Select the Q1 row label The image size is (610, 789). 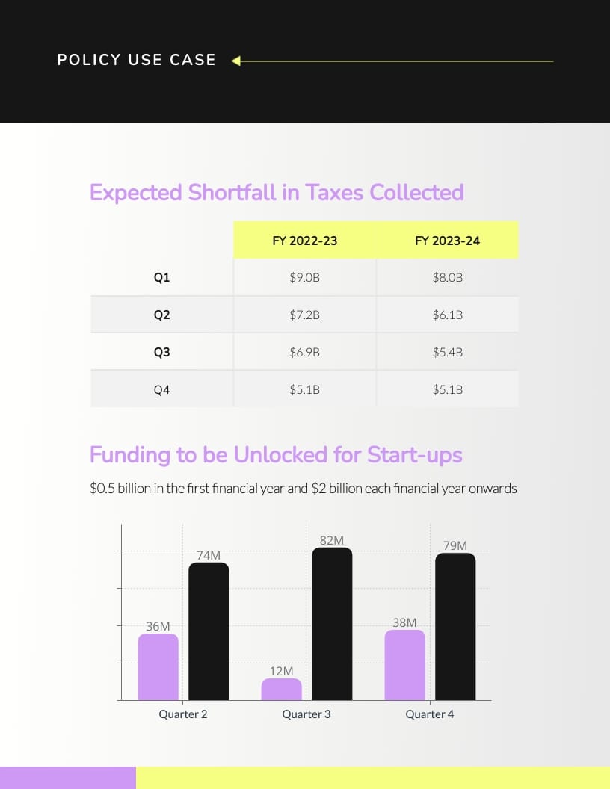point(161,277)
